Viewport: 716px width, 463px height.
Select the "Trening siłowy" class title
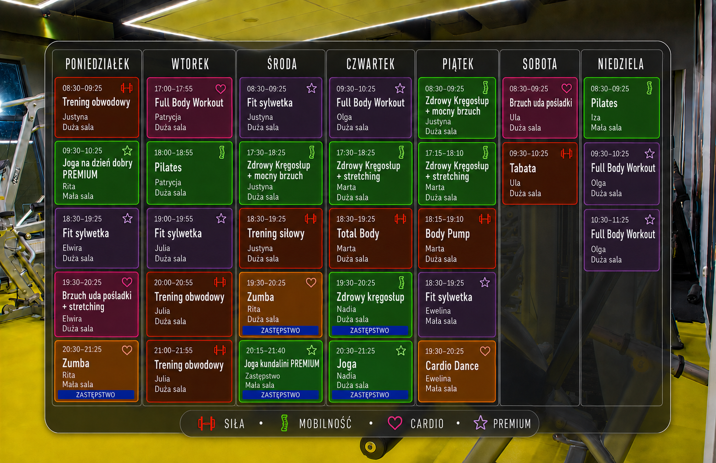(x=276, y=234)
